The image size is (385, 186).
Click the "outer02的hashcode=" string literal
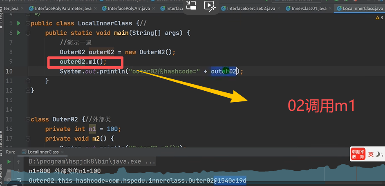click(x=165, y=72)
